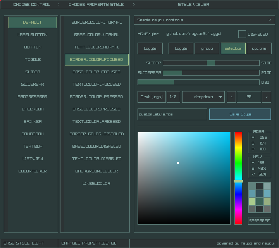Enable the DISABLED checkbox

242,34
